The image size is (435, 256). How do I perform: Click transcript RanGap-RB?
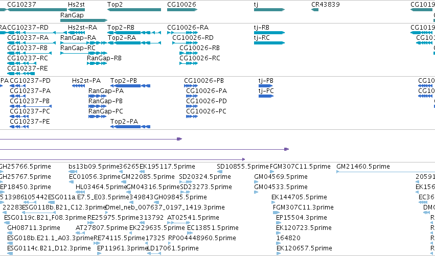click(x=104, y=58)
